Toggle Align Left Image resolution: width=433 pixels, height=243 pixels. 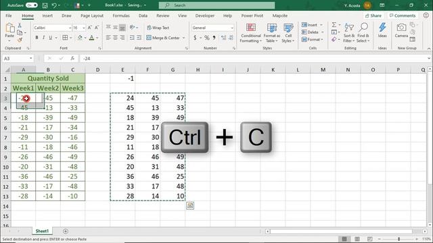[x=108, y=38]
